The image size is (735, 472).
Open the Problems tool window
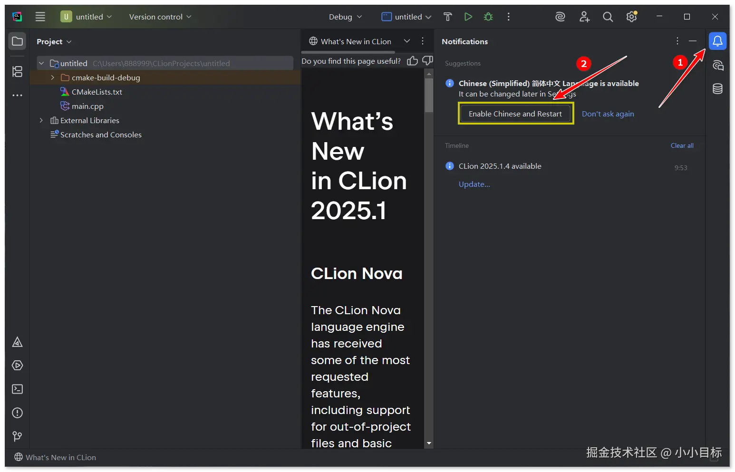pyautogui.click(x=17, y=413)
